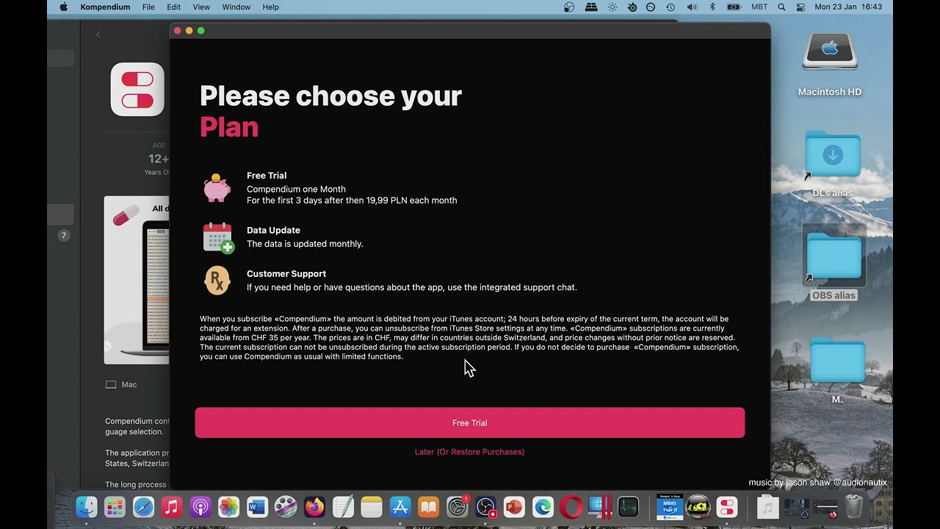
Task: Open Kompendium pill icon in the Dock
Action: tap(727, 507)
